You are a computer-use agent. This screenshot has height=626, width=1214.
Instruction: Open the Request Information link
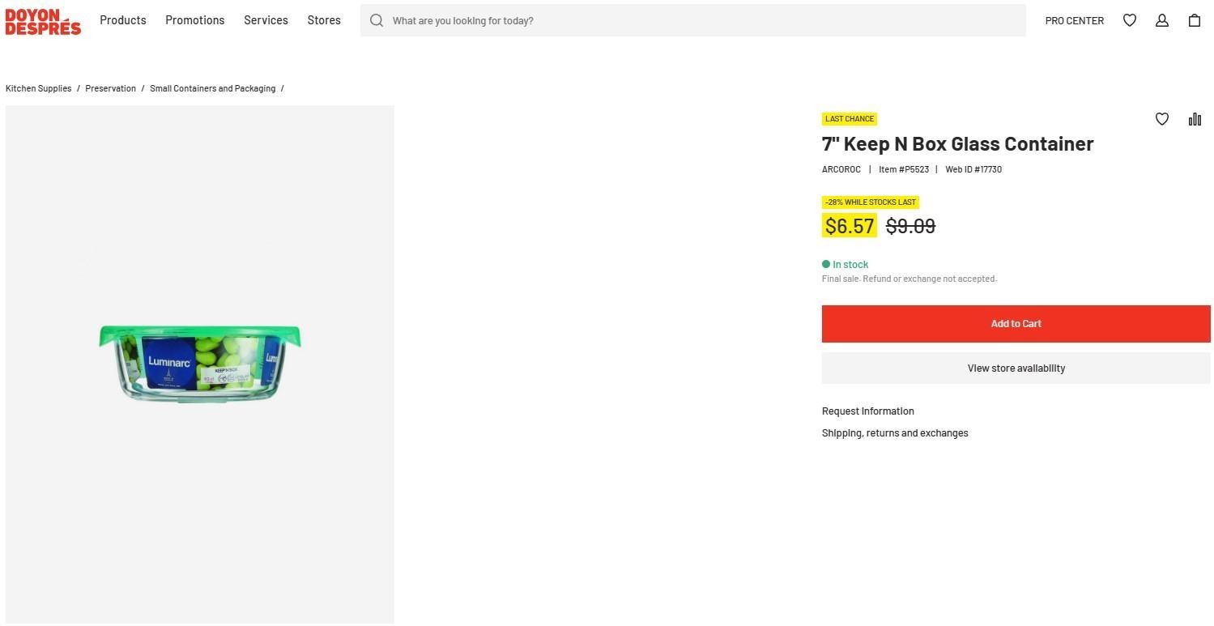pos(867,411)
